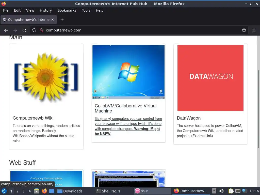Screen dimensions: 260x195
Task: Bookmark this page with the star
Action: click(x=244, y=30)
